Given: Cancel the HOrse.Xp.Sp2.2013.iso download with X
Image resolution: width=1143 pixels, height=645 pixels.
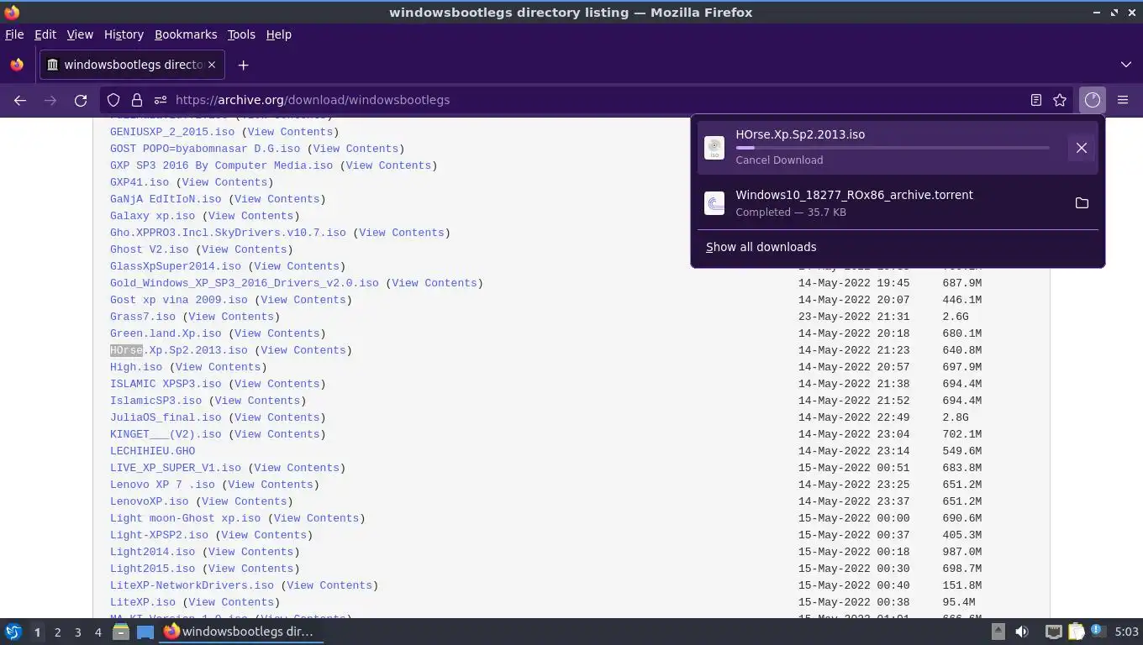Looking at the screenshot, I should coord(1082,148).
